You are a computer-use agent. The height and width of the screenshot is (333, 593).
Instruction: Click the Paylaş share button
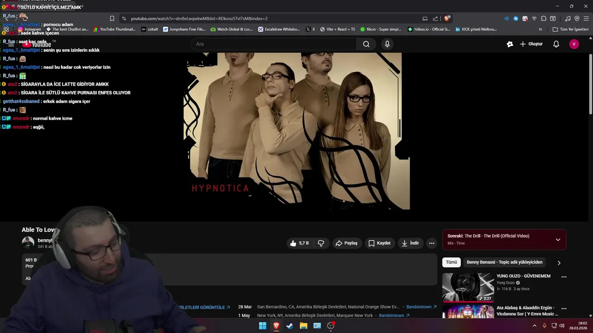347,243
